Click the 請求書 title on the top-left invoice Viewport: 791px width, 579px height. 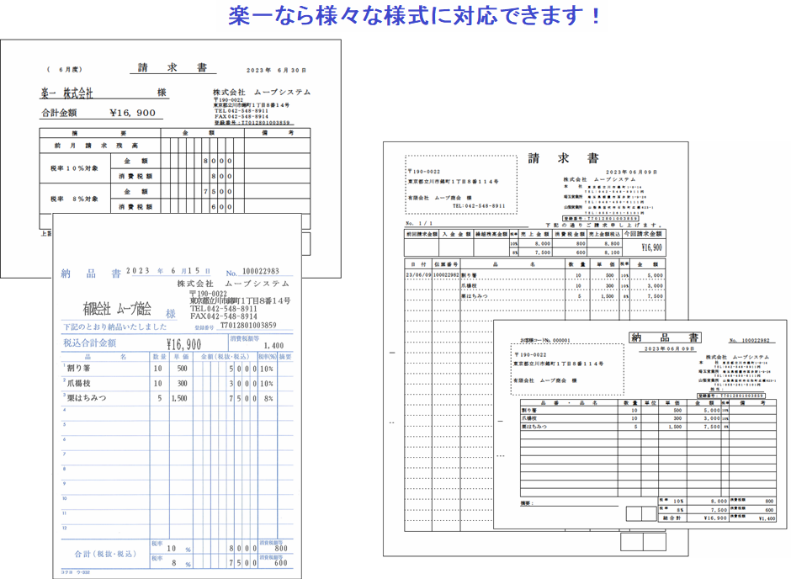(x=173, y=67)
